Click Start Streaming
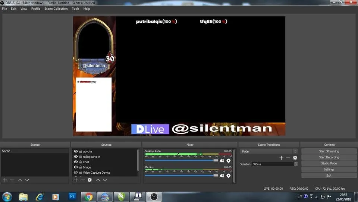 (x=329, y=151)
